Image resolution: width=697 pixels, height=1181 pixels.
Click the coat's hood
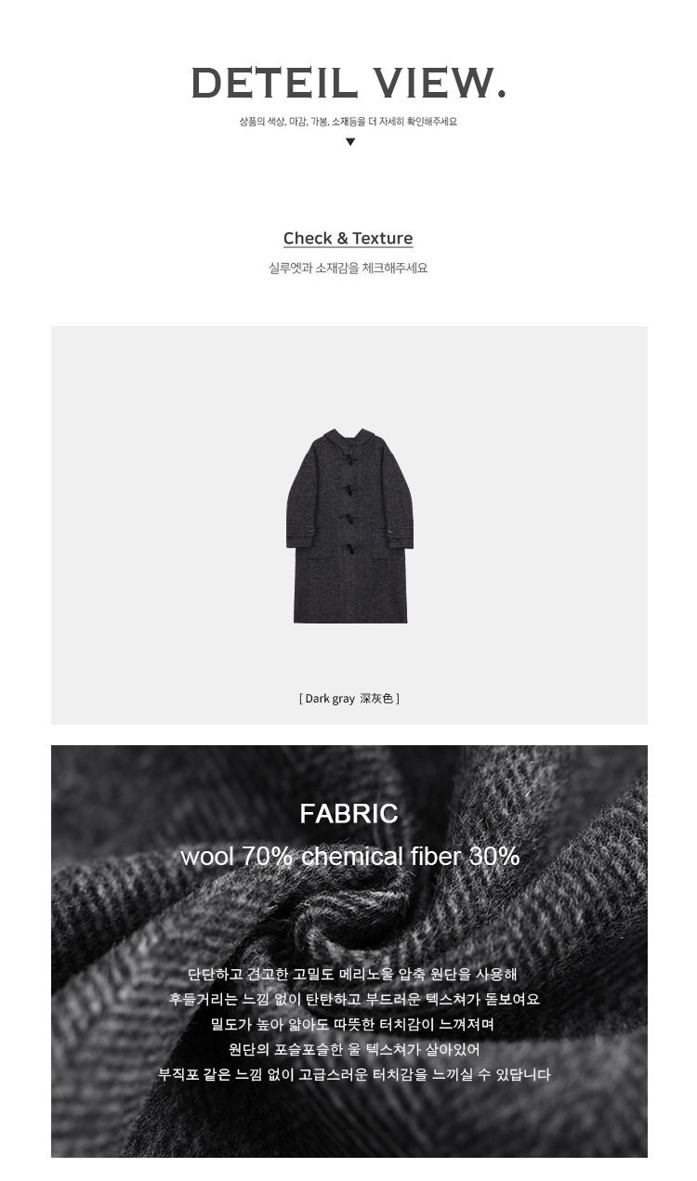click(x=348, y=439)
